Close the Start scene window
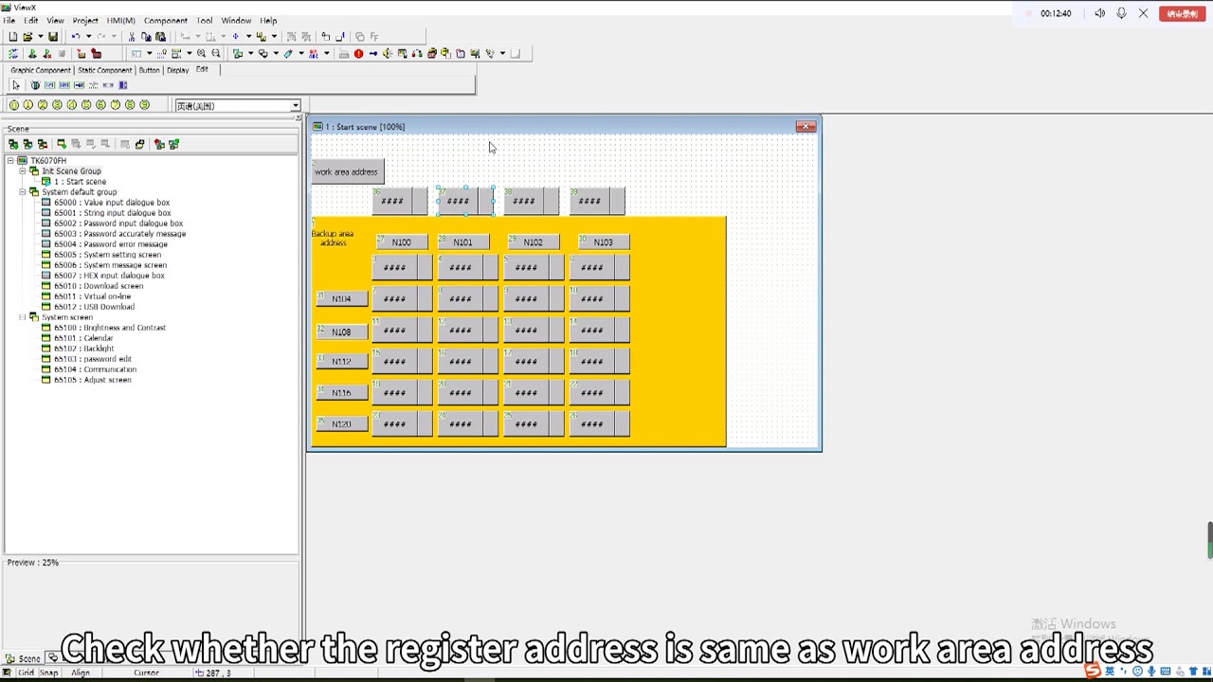Image resolution: width=1213 pixels, height=682 pixels. pos(806,126)
